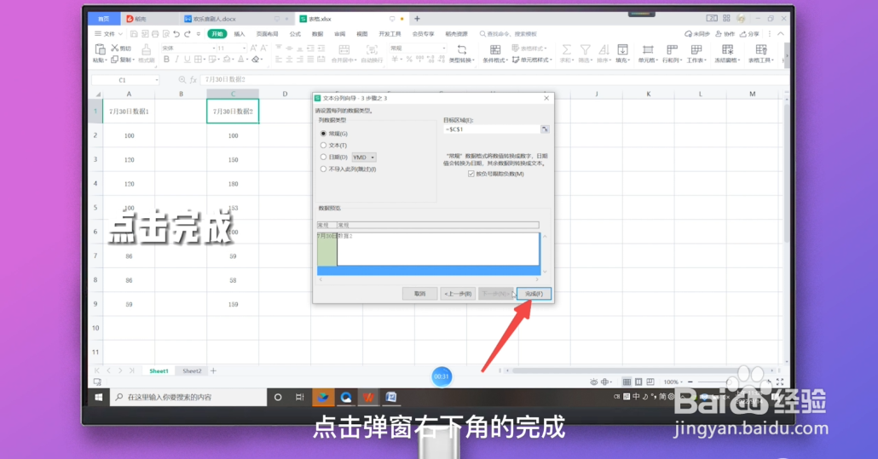
Task: Open the WPS icon on taskbar
Action: [368, 397]
